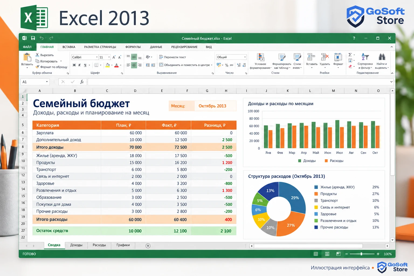Click the font color red A

pos(116,65)
